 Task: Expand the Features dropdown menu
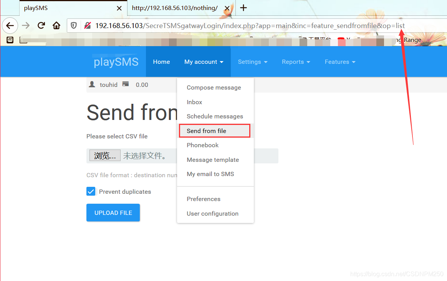pos(340,62)
